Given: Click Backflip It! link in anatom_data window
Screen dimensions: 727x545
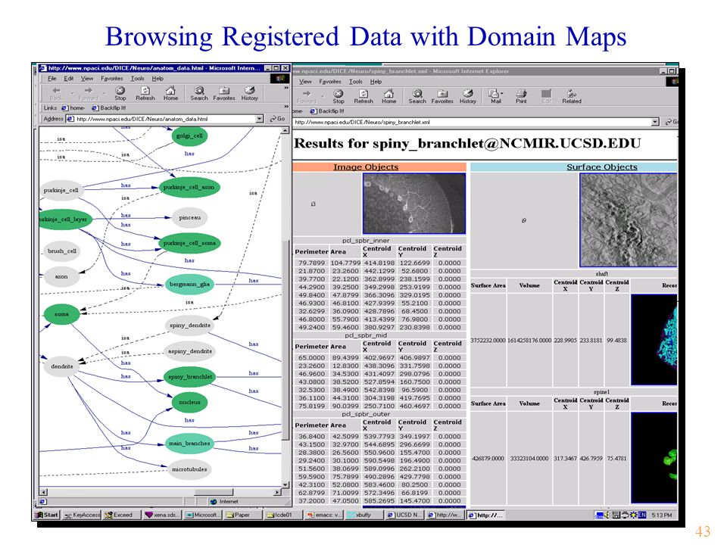Looking at the screenshot, I should coord(109,108).
